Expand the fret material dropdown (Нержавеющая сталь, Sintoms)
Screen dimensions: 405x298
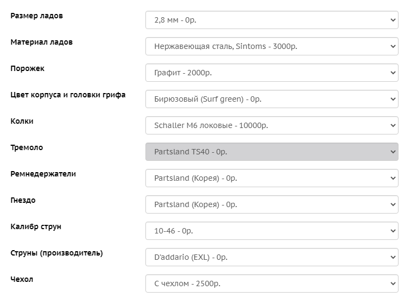(271, 46)
